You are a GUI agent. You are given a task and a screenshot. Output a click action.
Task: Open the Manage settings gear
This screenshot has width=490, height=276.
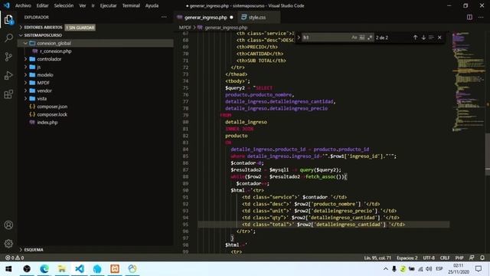click(8, 244)
